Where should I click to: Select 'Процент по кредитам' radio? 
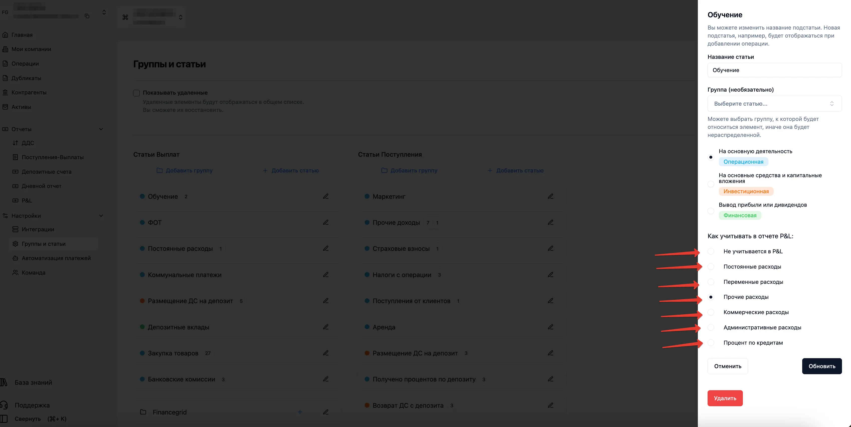[x=711, y=342]
